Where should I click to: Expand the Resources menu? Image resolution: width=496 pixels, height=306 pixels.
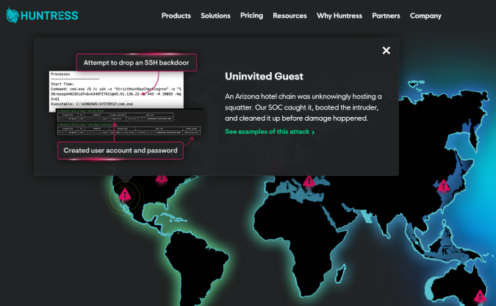pyautogui.click(x=290, y=15)
